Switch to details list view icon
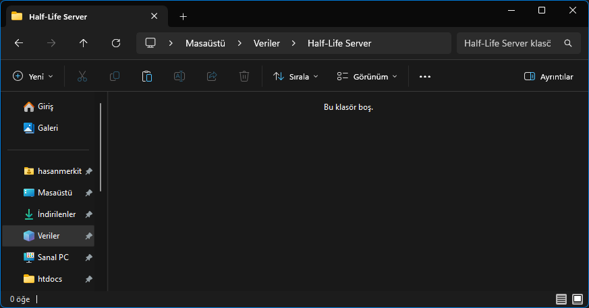The image size is (589, 308). point(561,299)
